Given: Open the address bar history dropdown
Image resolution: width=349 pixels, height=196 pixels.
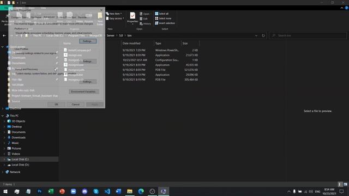Looking at the screenshot, I should click(x=256, y=35).
